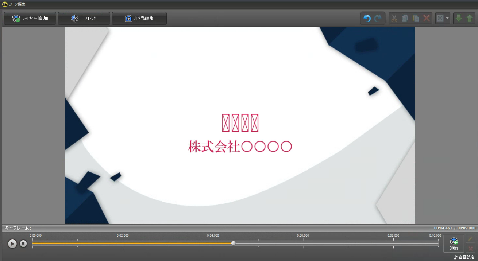This screenshot has width=478, height=261.
Task: Select the box-character text above 株式会社
Action: pos(240,123)
